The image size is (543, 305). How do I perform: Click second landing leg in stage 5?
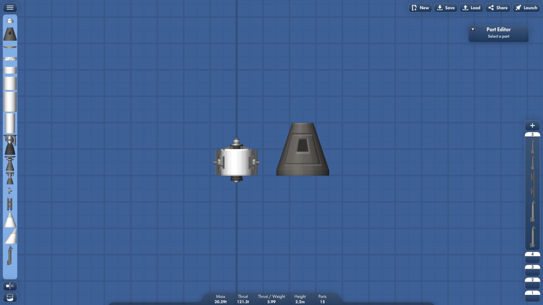532,163
